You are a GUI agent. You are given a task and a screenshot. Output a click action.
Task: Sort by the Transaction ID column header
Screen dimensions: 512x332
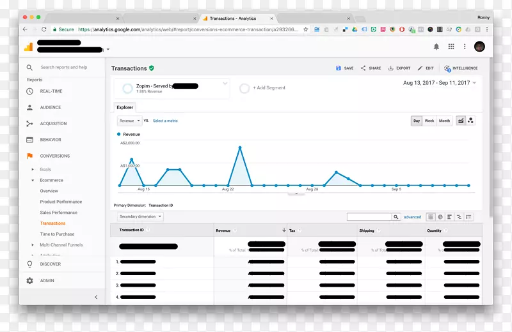click(x=131, y=230)
